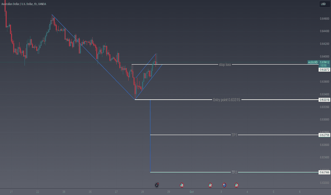Click the 0.63600 price axis value
The width and height of the screenshot is (331, 195).
325,82
